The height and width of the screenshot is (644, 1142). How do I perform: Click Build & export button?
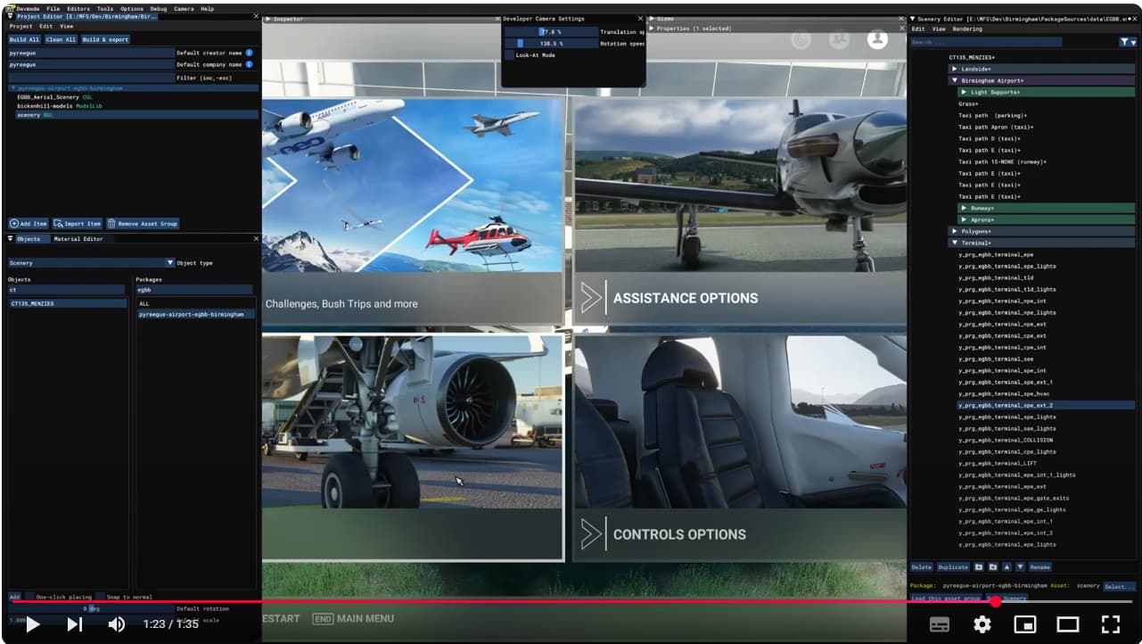(x=106, y=40)
